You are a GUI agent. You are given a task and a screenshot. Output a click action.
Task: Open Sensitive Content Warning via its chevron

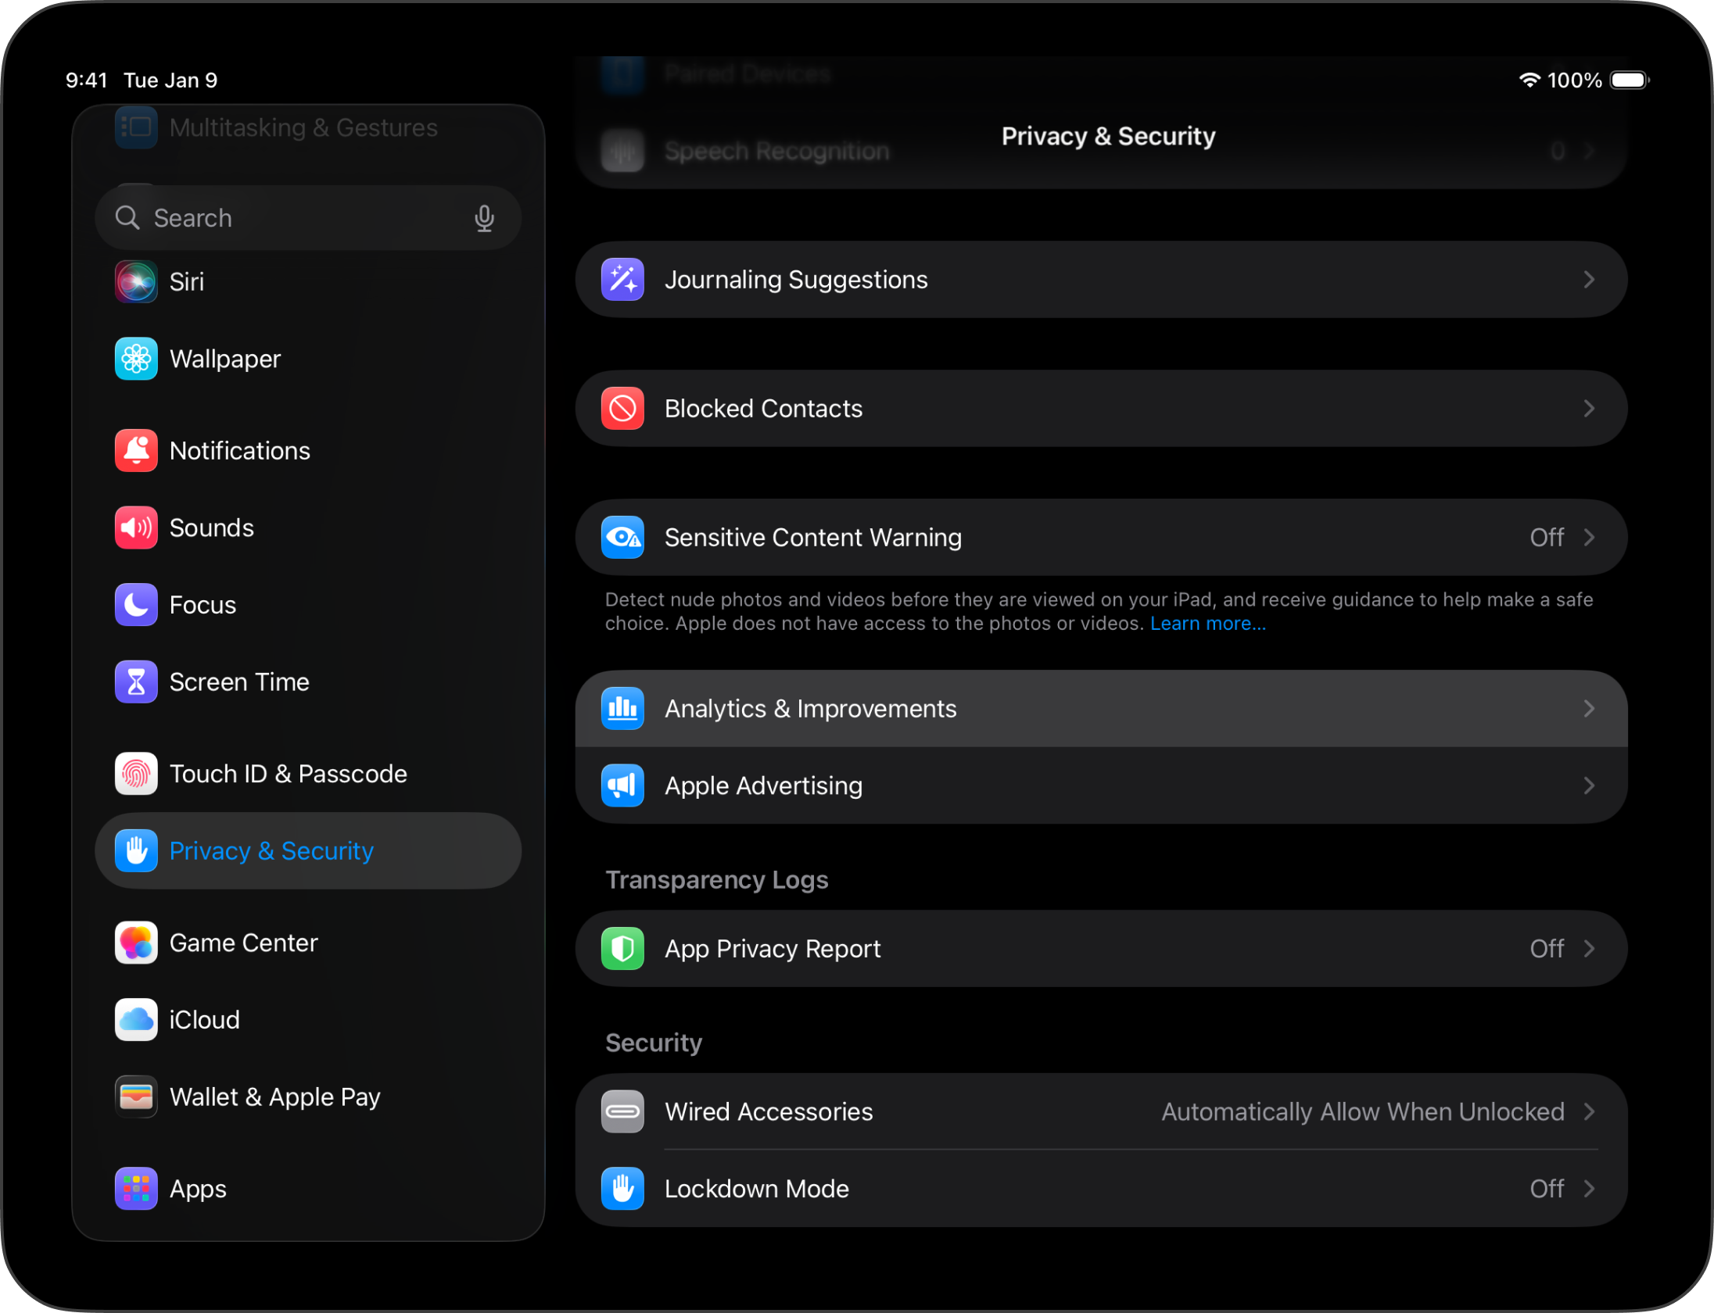coord(1588,537)
